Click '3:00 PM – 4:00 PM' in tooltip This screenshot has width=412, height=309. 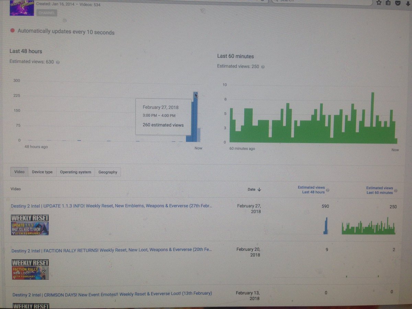tap(159, 116)
